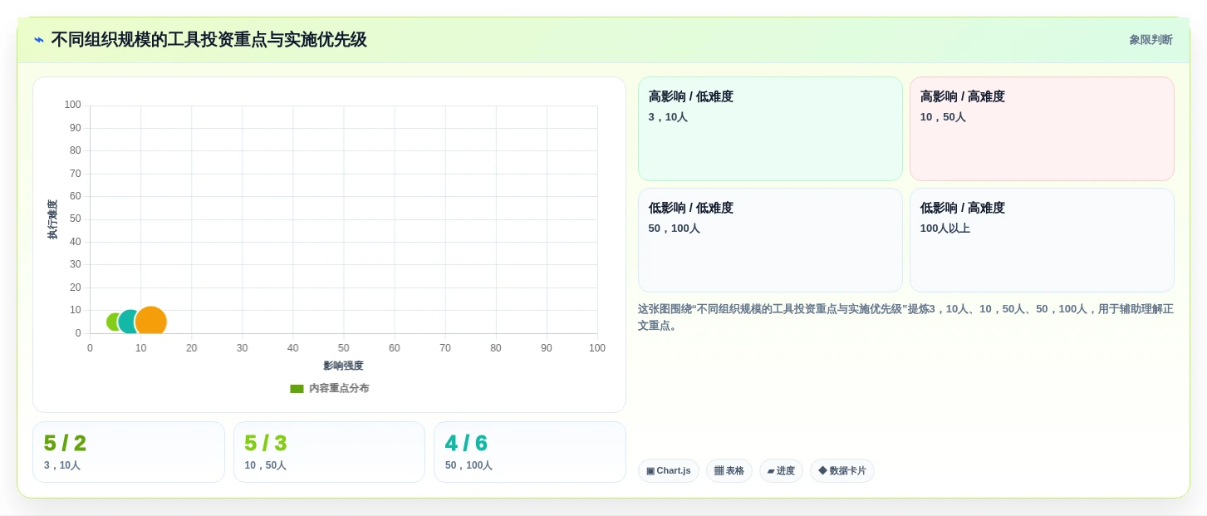
Task: Click the Chart.js tag chip
Action: tap(669, 471)
